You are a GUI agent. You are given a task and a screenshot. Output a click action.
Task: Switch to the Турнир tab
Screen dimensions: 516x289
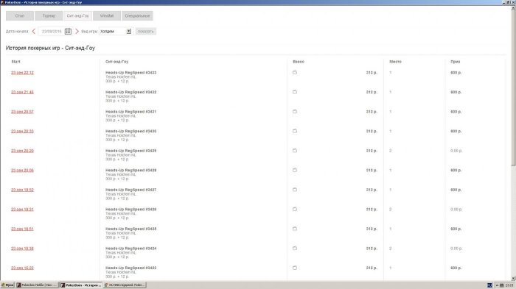click(49, 15)
